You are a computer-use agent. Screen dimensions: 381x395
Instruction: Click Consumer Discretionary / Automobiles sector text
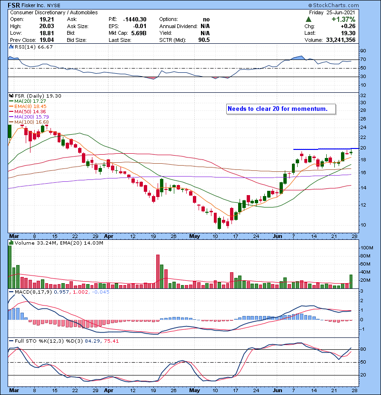tap(54, 12)
